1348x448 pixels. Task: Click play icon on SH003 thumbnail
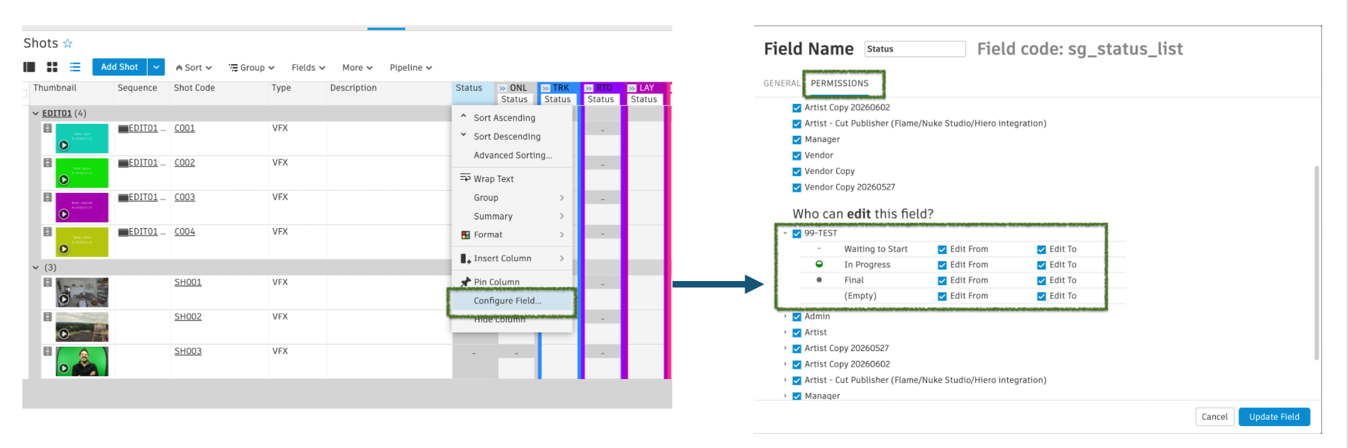coord(64,369)
